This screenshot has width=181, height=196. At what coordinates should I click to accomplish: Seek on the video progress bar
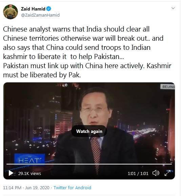[89, 164]
